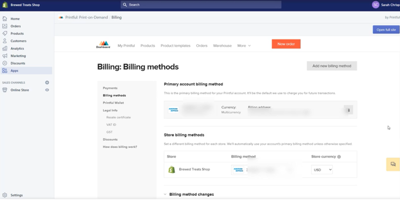Open Home in Shopify sidebar

coord(15,19)
